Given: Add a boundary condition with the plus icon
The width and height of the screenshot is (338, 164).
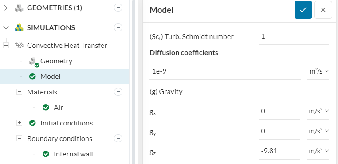Looking at the screenshot, I should tap(118, 138).
